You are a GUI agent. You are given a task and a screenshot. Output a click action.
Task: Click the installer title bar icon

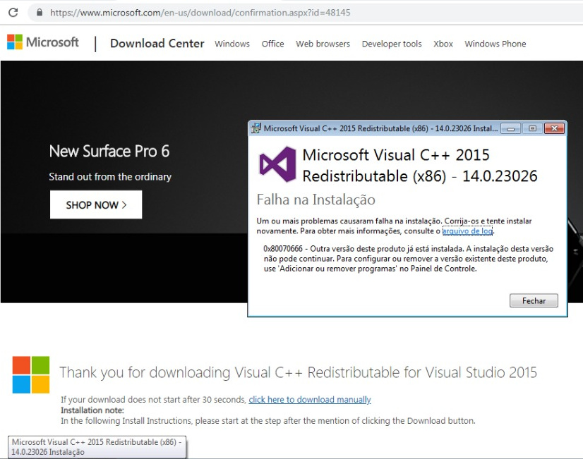pos(256,128)
